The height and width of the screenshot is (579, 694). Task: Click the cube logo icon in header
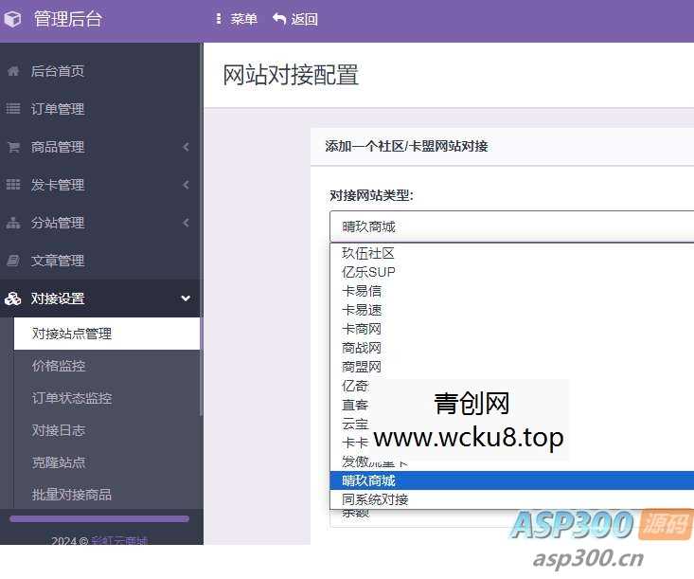pos(12,19)
